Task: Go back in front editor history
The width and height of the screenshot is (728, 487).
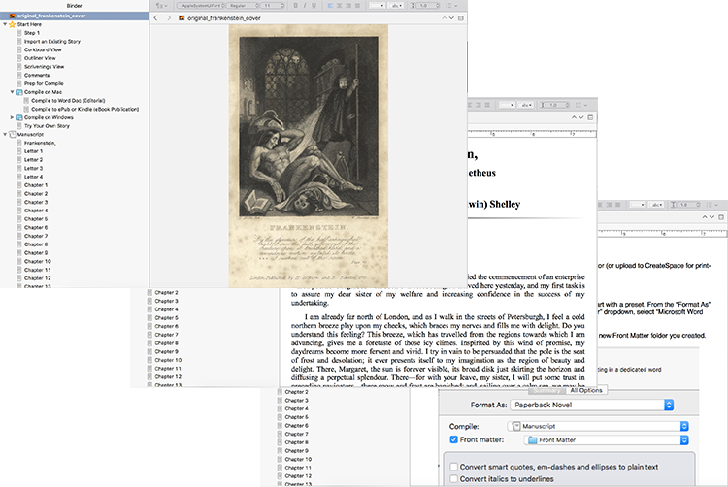Action: tap(156, 18)
